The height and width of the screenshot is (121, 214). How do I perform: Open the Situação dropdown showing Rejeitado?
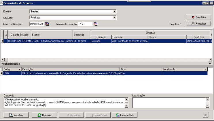114,18
